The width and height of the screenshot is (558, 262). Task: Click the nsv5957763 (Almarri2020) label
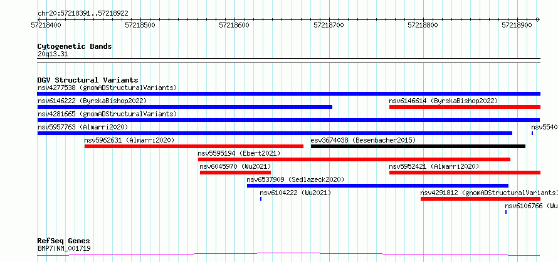(83, 127)
